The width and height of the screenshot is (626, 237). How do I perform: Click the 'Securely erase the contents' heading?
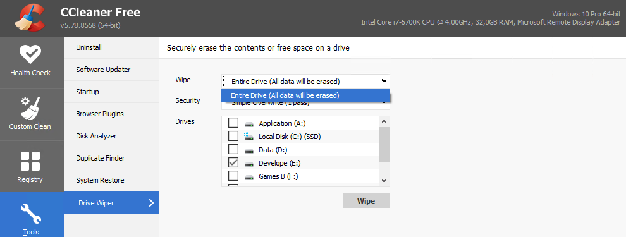259,48
